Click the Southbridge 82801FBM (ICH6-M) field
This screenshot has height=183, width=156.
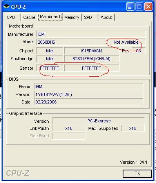point(92,59)
